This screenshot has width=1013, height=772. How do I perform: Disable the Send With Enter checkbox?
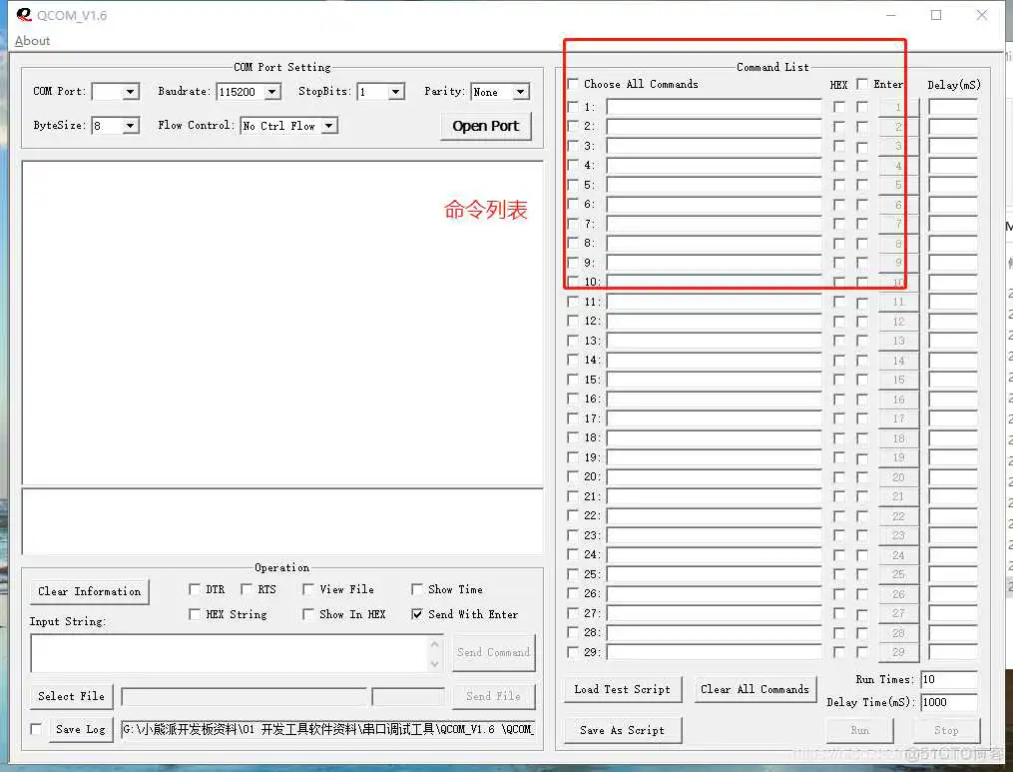[x=417, y=614]
